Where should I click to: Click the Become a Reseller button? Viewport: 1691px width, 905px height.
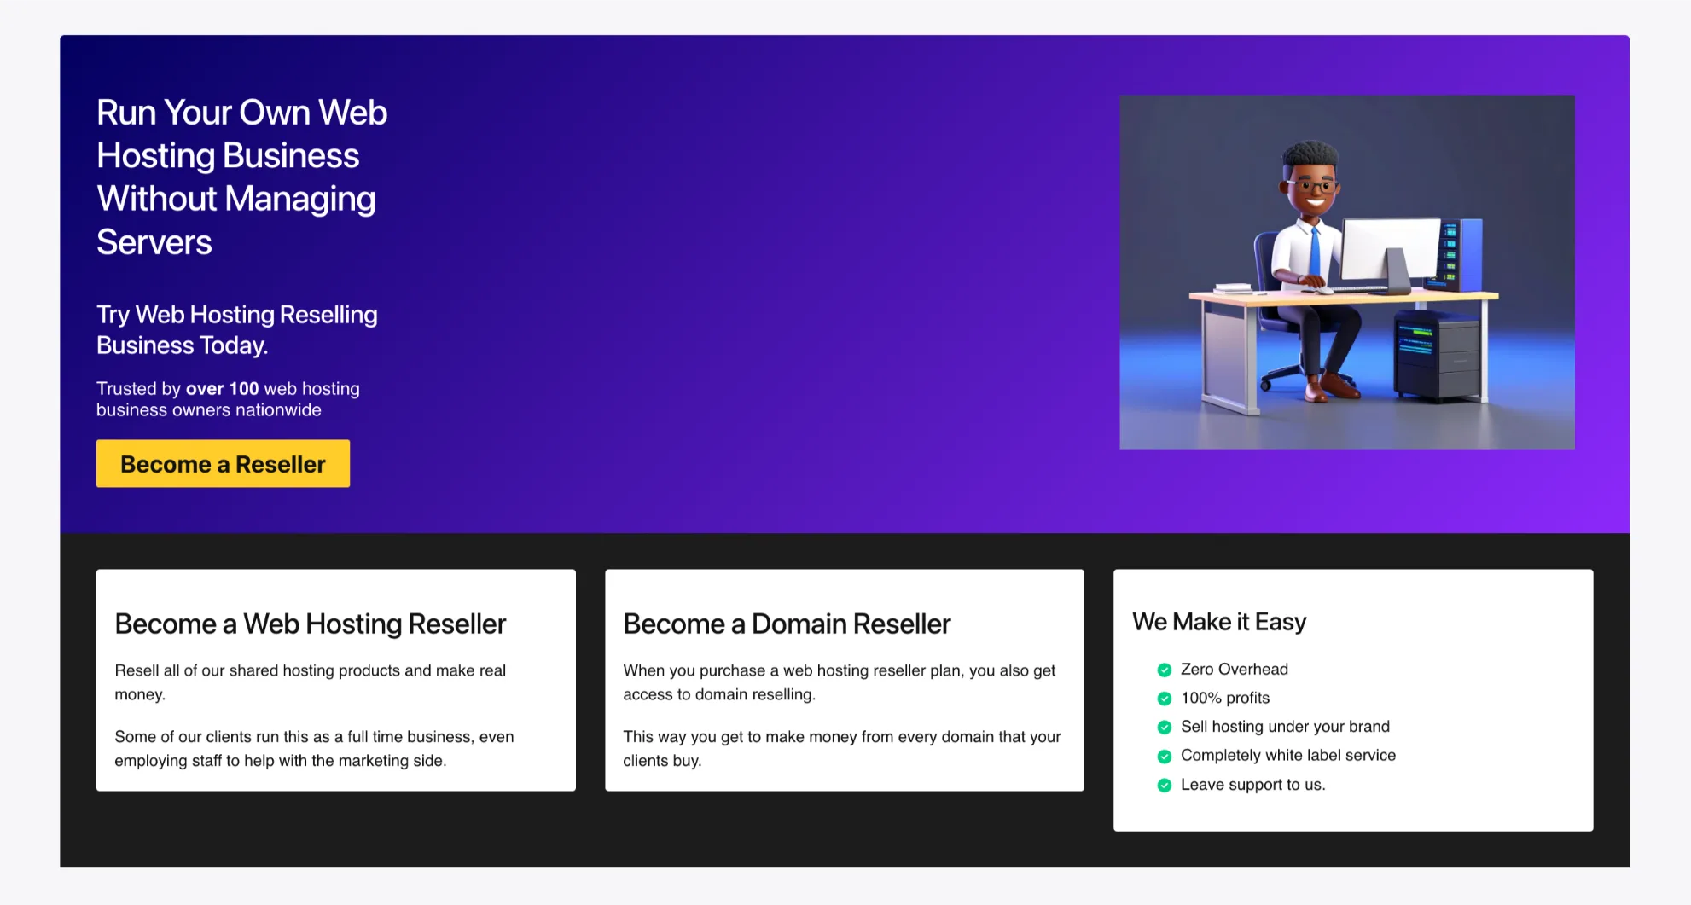point(223,464)
